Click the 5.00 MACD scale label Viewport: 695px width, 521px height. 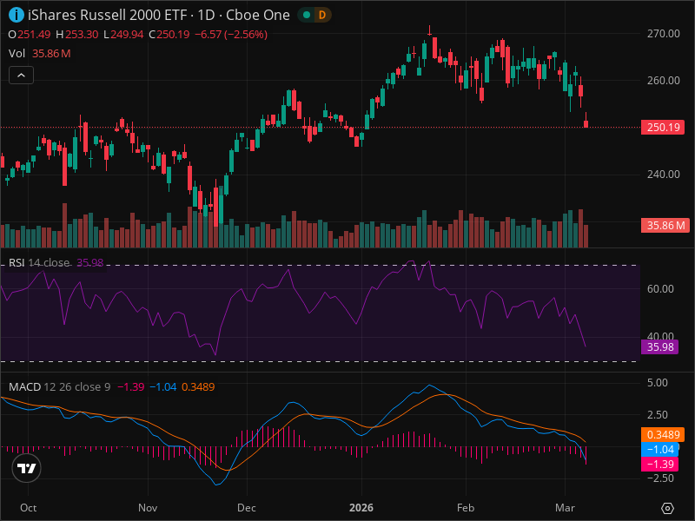(657, 383)
